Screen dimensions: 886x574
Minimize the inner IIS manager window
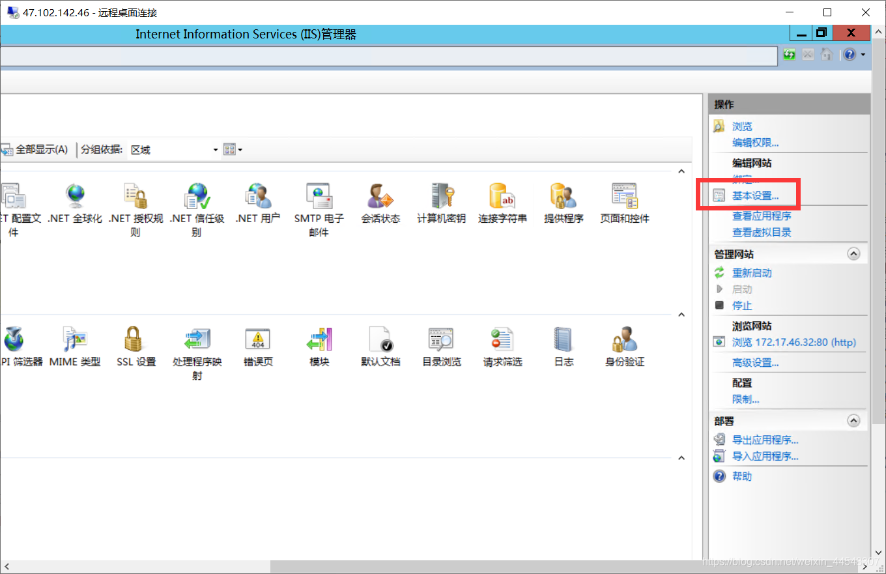(x=802, y=33)
